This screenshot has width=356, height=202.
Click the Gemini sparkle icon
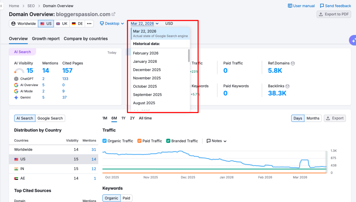coord(16,97)
